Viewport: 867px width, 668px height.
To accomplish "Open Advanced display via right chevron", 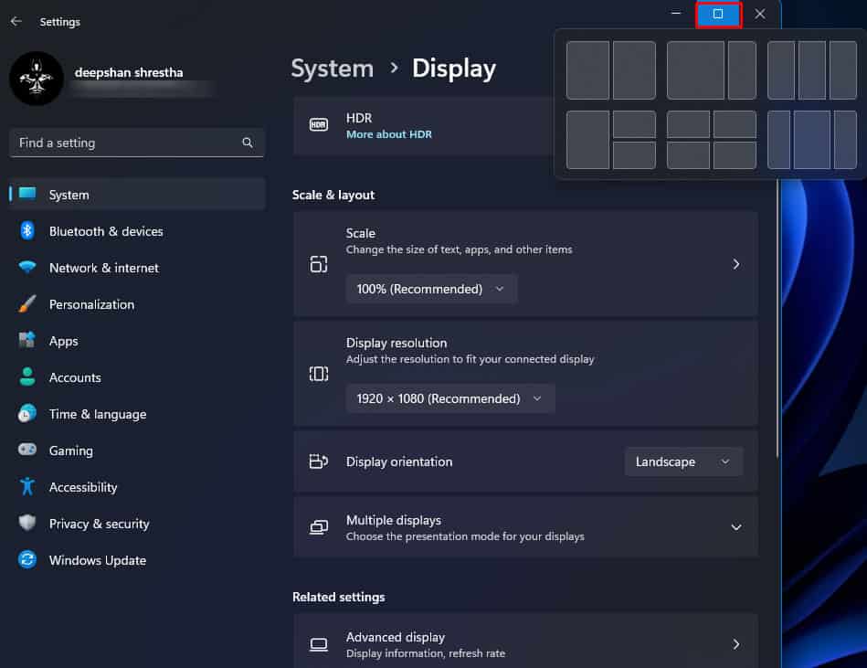I will pyautogui.click(x=736, y=644).
